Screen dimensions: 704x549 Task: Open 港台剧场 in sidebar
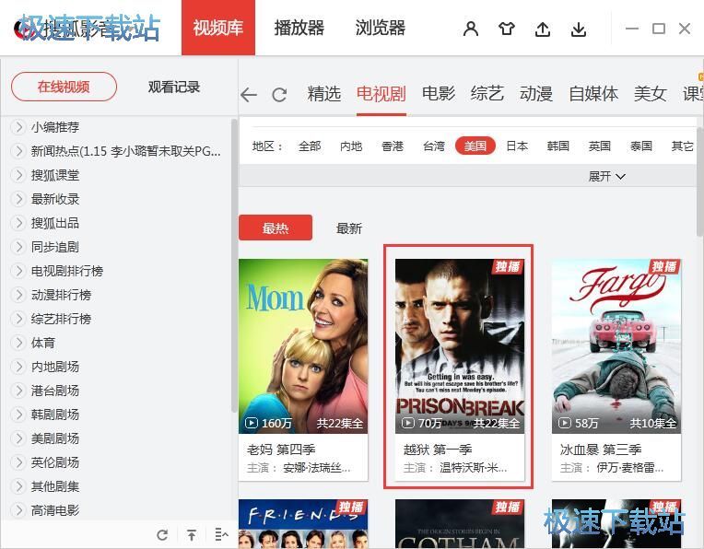(x=54, y=390)
